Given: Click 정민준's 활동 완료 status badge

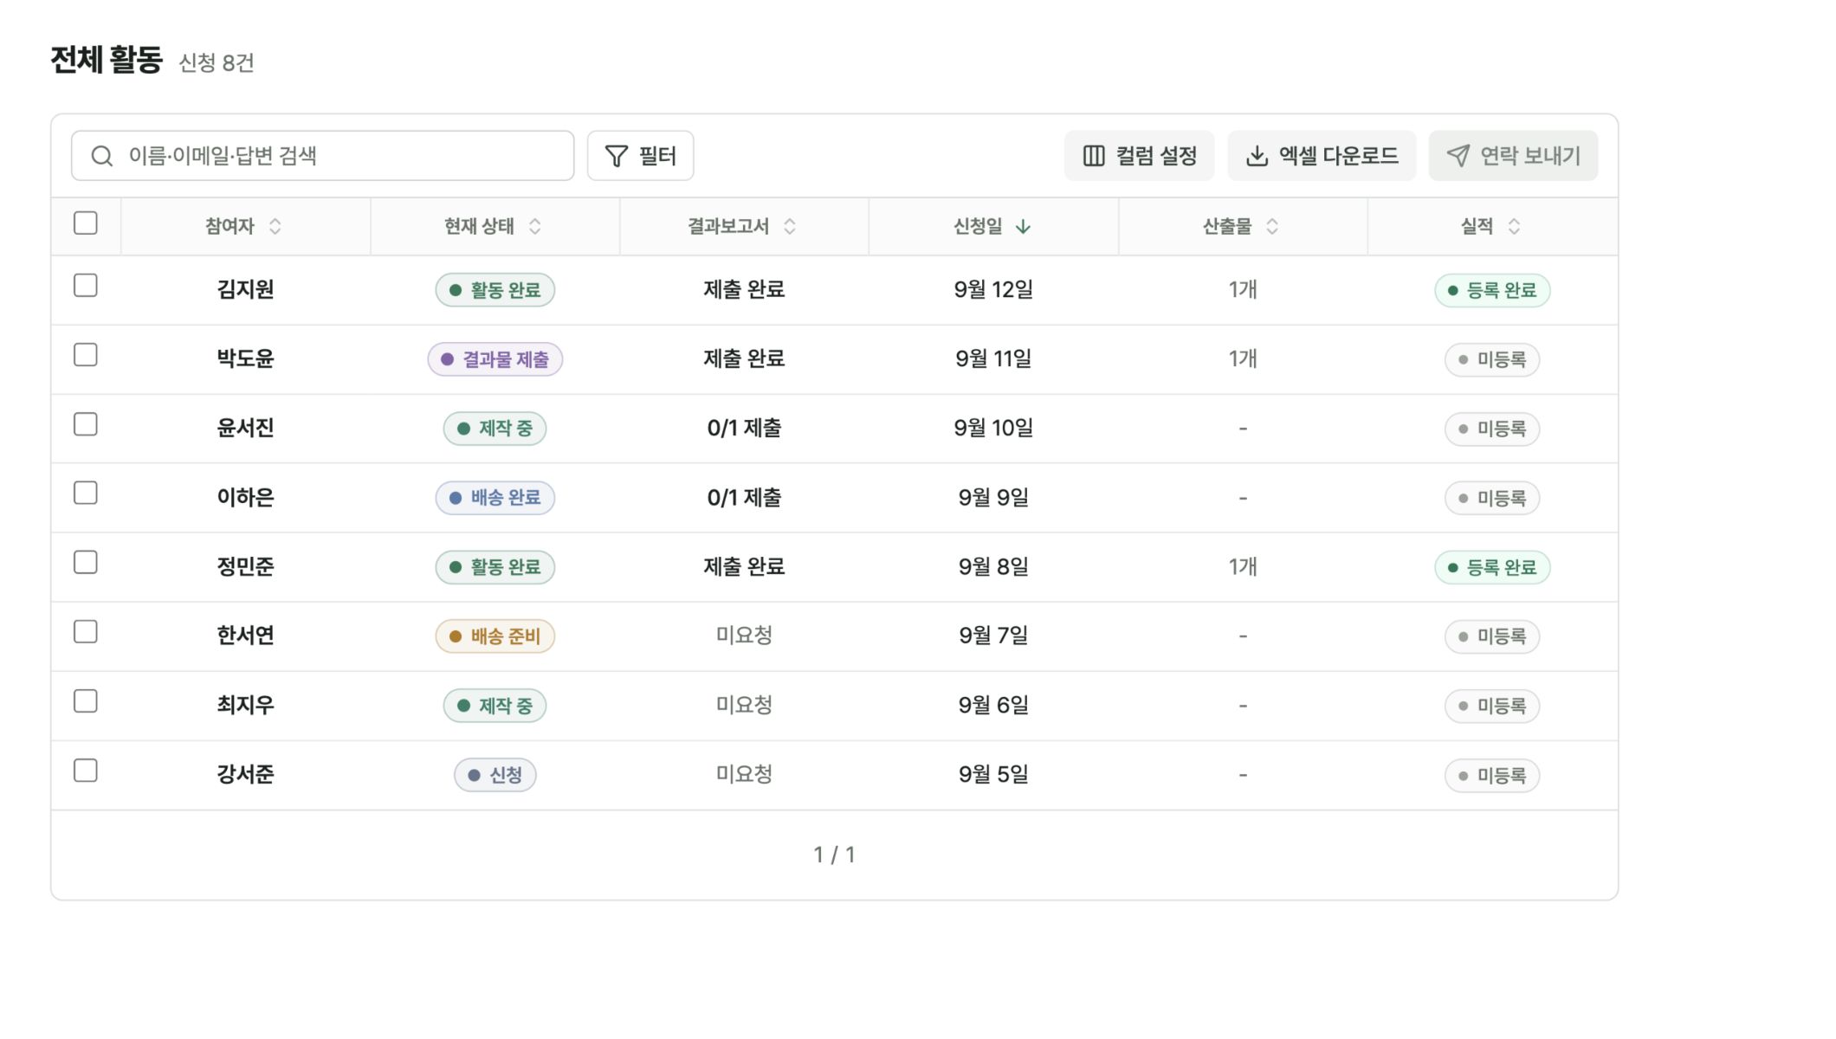Looking at the screenshot, I should (x=495, y=567).
